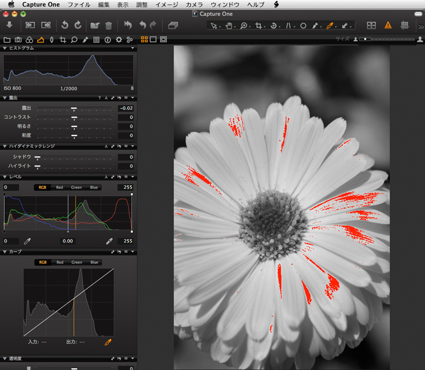The height and width of the screenshot is (370, 425).
Task: Select Green channel tab in レベル
Action: [x=76, y=188]
